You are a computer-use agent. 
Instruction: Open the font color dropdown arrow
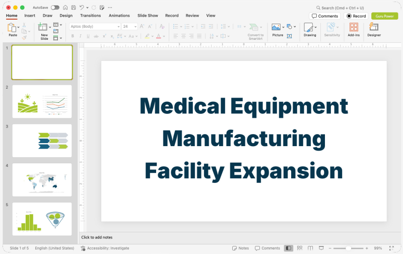(164, 36)
